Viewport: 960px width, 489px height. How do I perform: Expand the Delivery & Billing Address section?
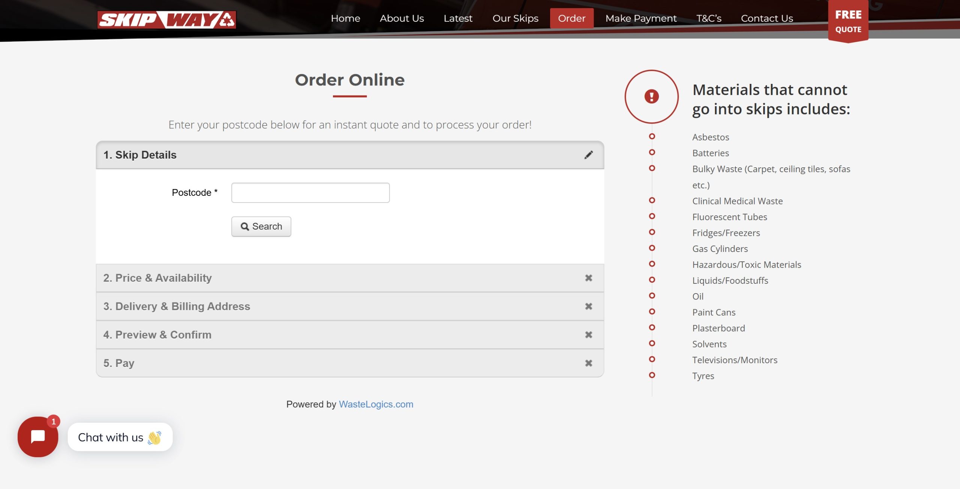[x=177, y=306]
